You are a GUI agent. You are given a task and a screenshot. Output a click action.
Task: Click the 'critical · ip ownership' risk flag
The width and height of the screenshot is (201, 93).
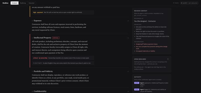tap(63, 58)
